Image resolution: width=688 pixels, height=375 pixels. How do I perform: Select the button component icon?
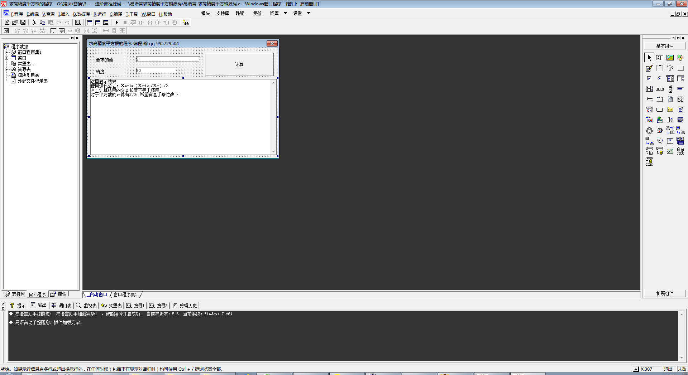(680, 68)
